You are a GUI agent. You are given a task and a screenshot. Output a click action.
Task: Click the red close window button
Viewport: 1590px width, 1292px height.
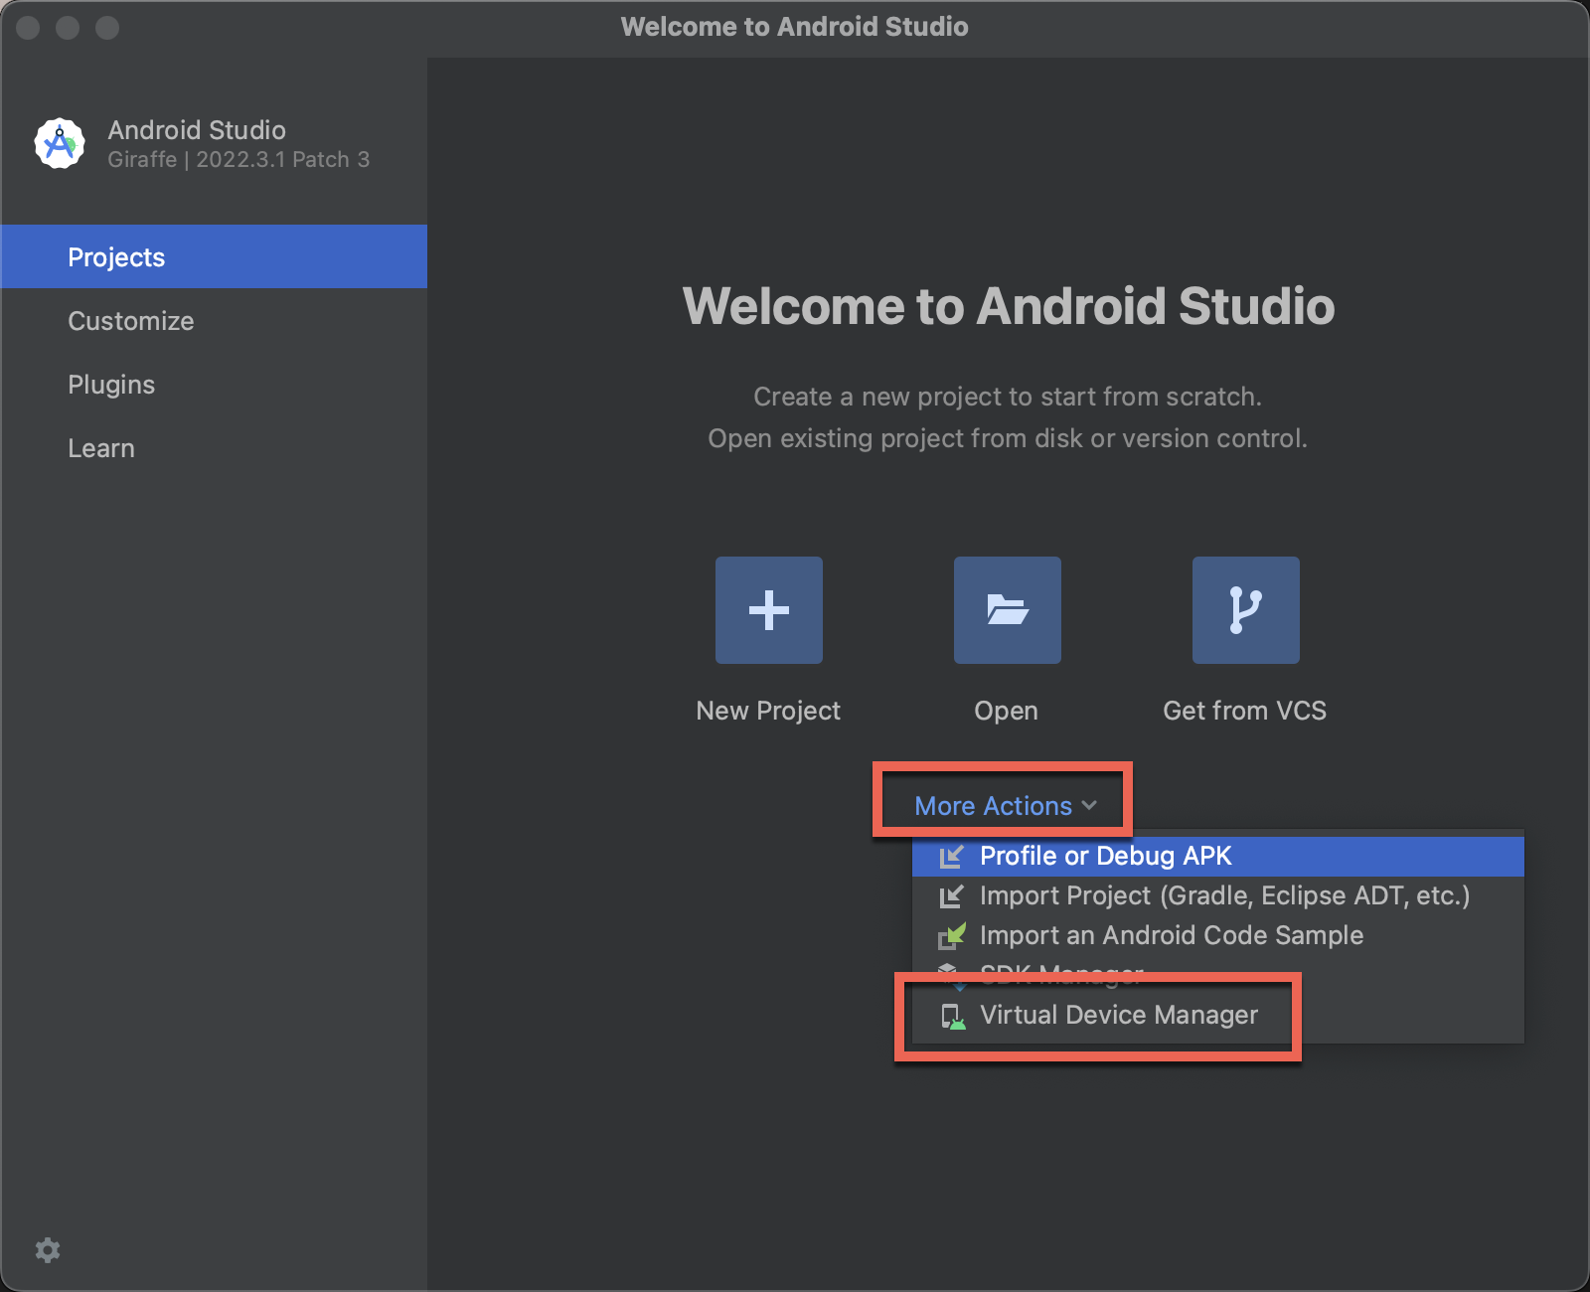28,28
